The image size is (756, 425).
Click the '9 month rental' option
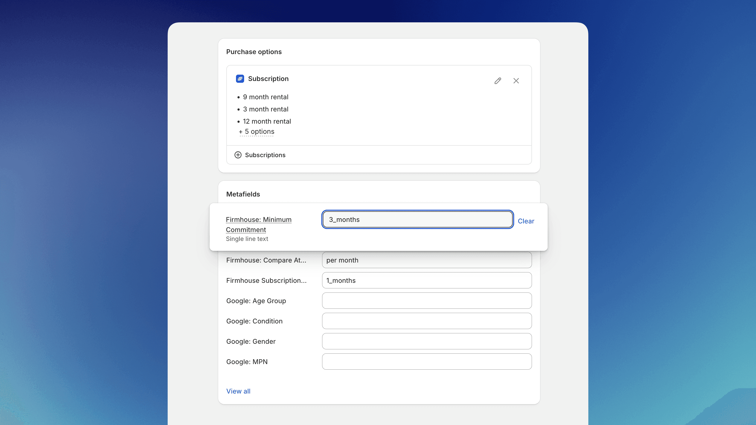pyautogui.click(x=265, y=97)
